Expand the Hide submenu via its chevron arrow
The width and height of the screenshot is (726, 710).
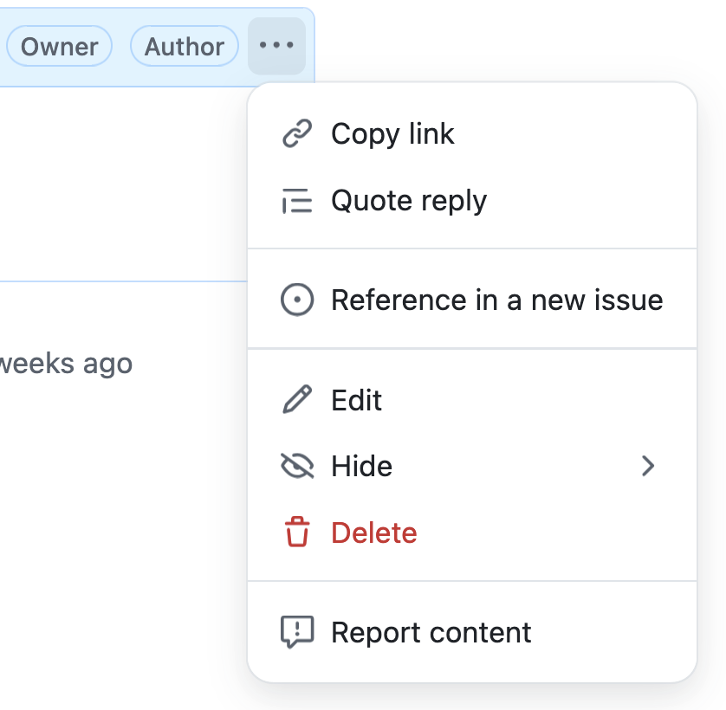(x=647, y=467)
